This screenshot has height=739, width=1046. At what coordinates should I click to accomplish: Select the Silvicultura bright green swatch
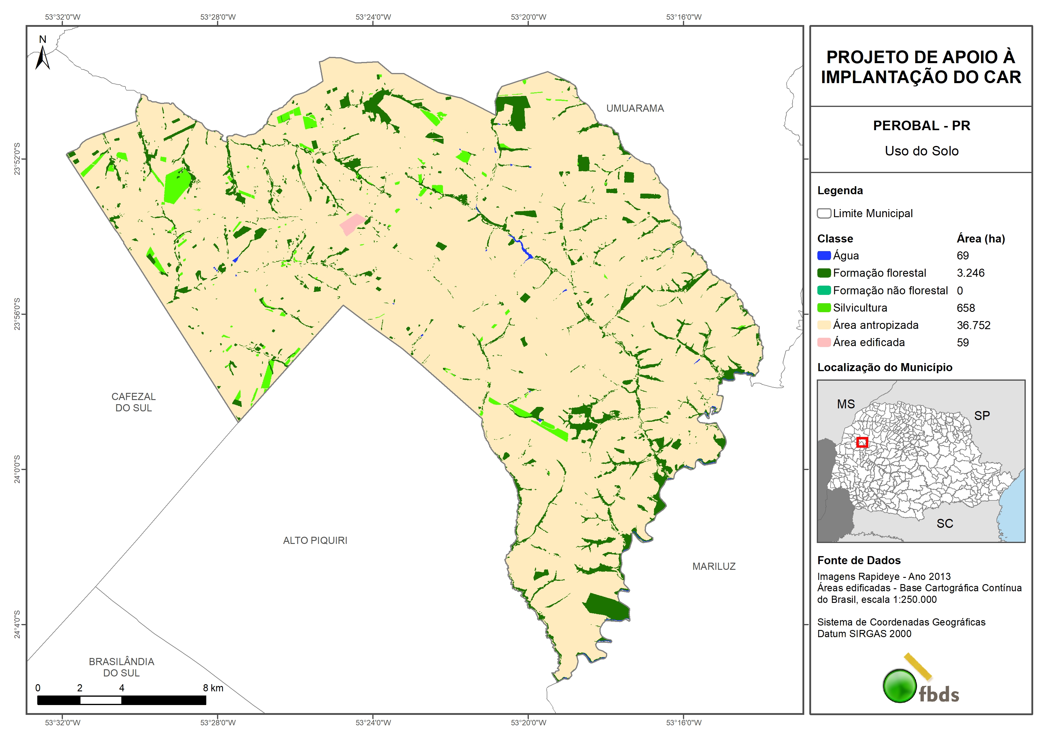click(x=824, y=308)
